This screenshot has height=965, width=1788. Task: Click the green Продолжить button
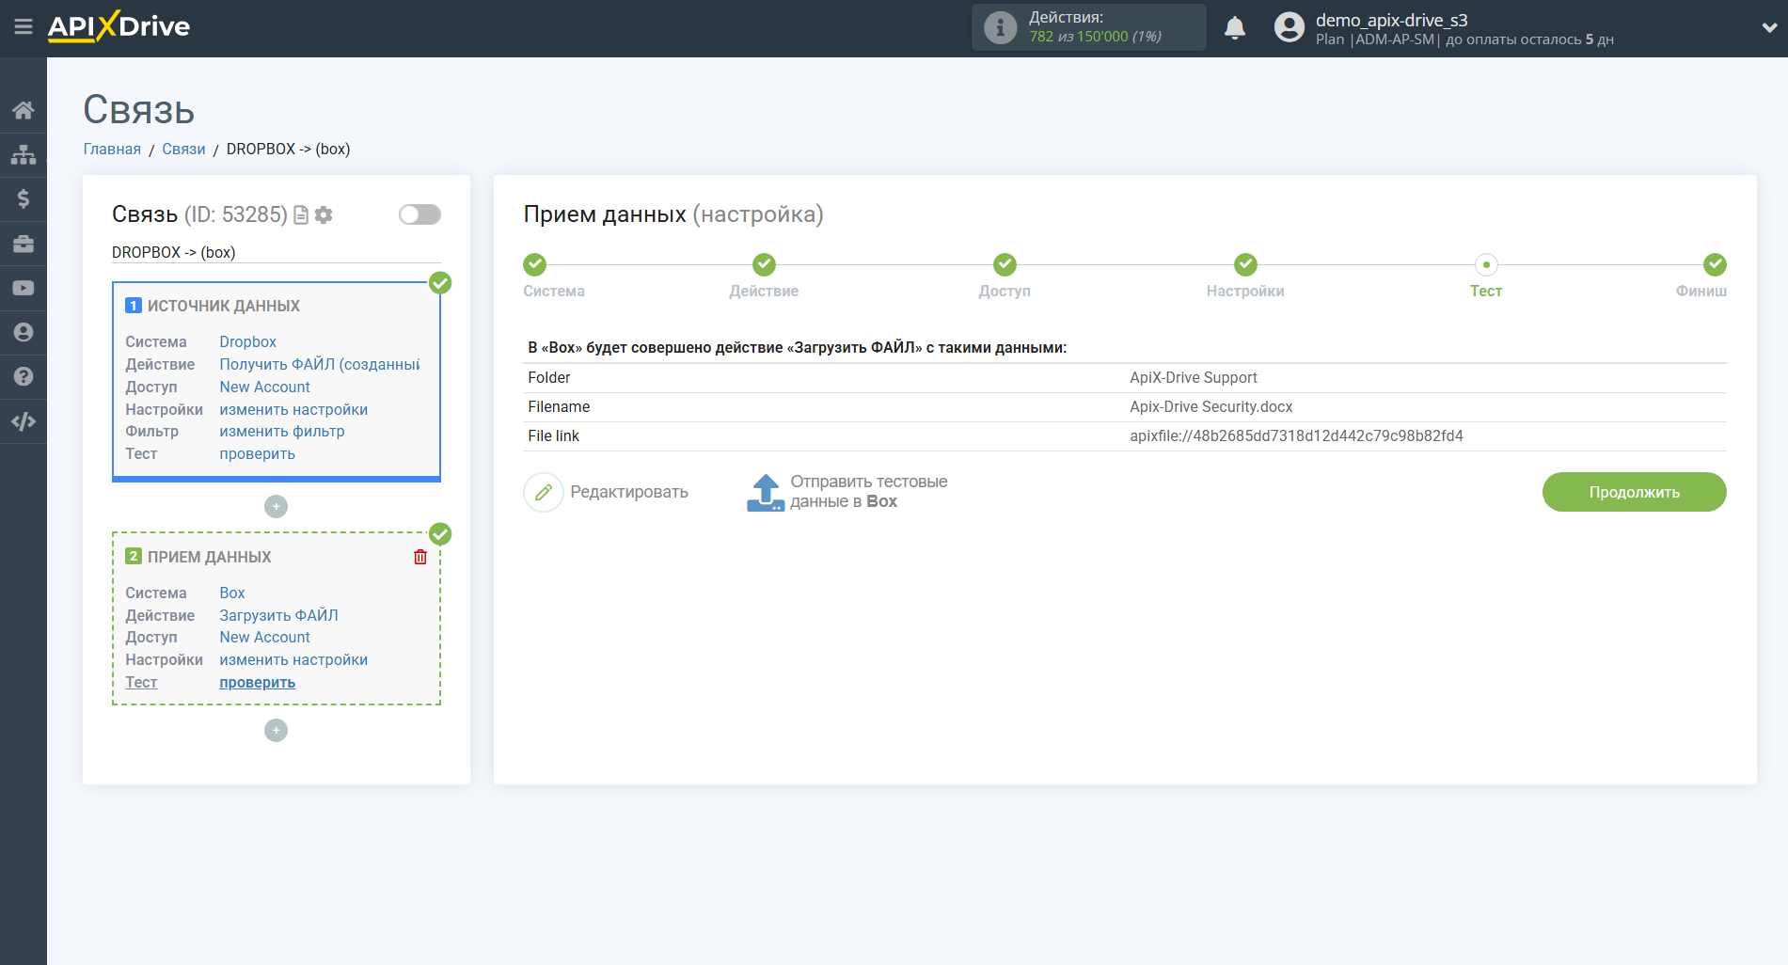[1634, 492]
